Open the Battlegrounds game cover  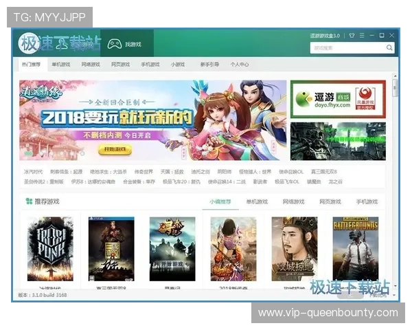coord(356,249)
